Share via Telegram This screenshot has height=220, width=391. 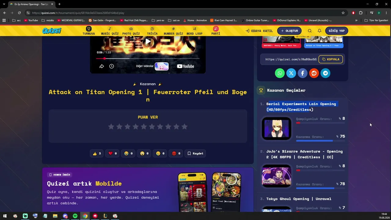(325, 73)
